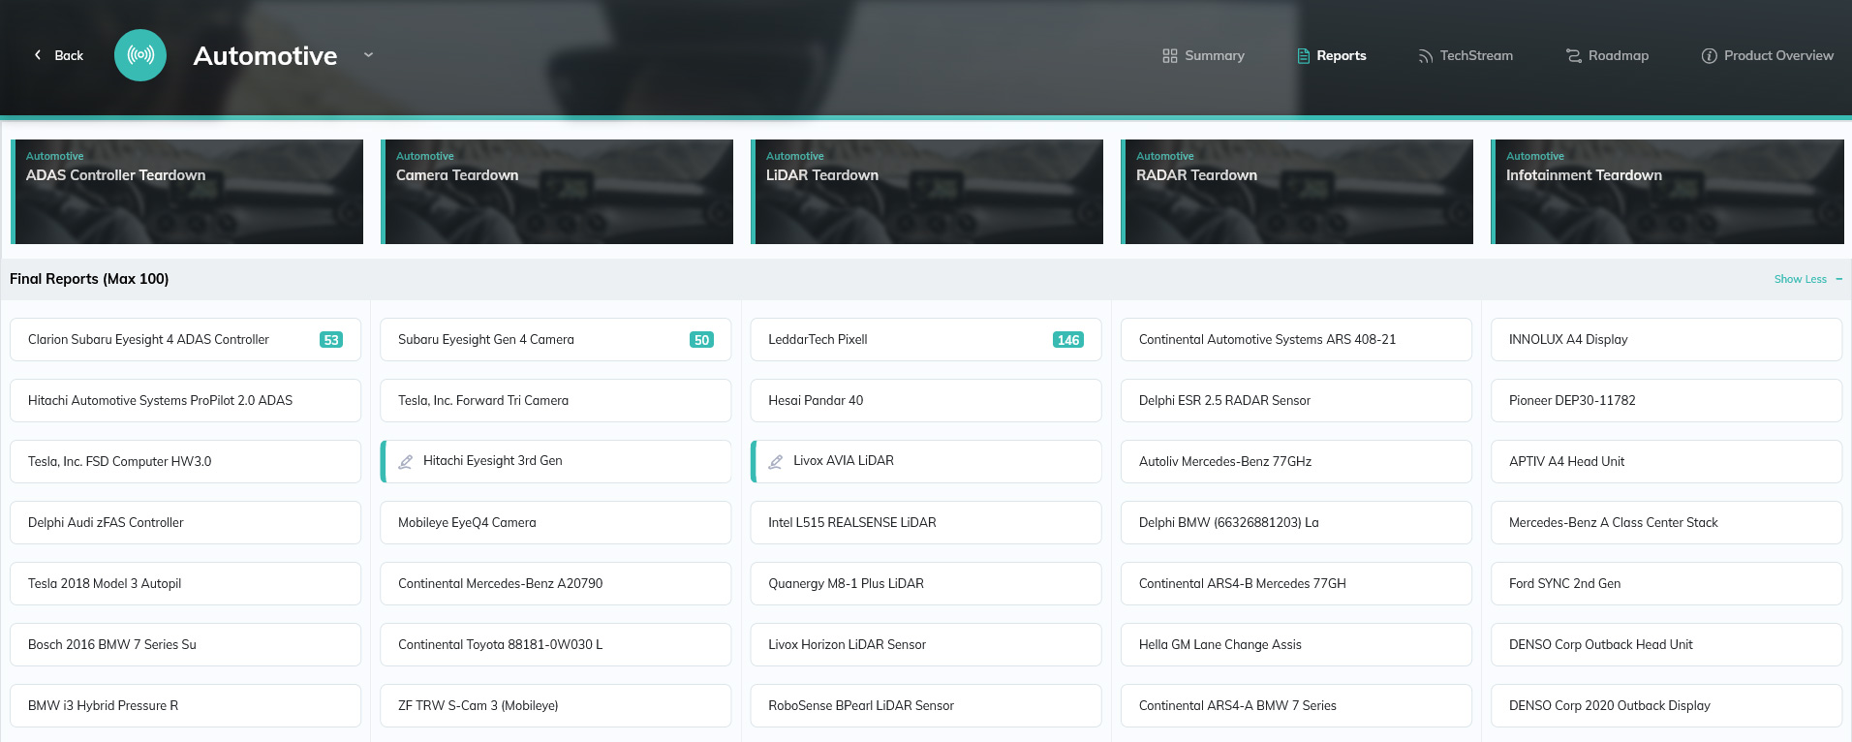Select Pioneer DEP30-11782 report
Viewport: 1852px width, 742px height.
(x=1666, y=400)
